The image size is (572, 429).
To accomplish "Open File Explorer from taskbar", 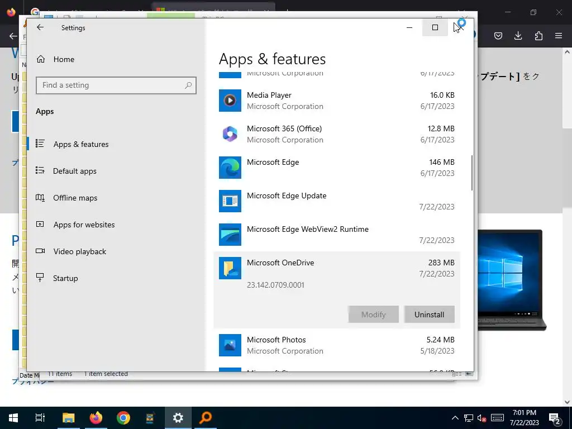I will (68, 418).
